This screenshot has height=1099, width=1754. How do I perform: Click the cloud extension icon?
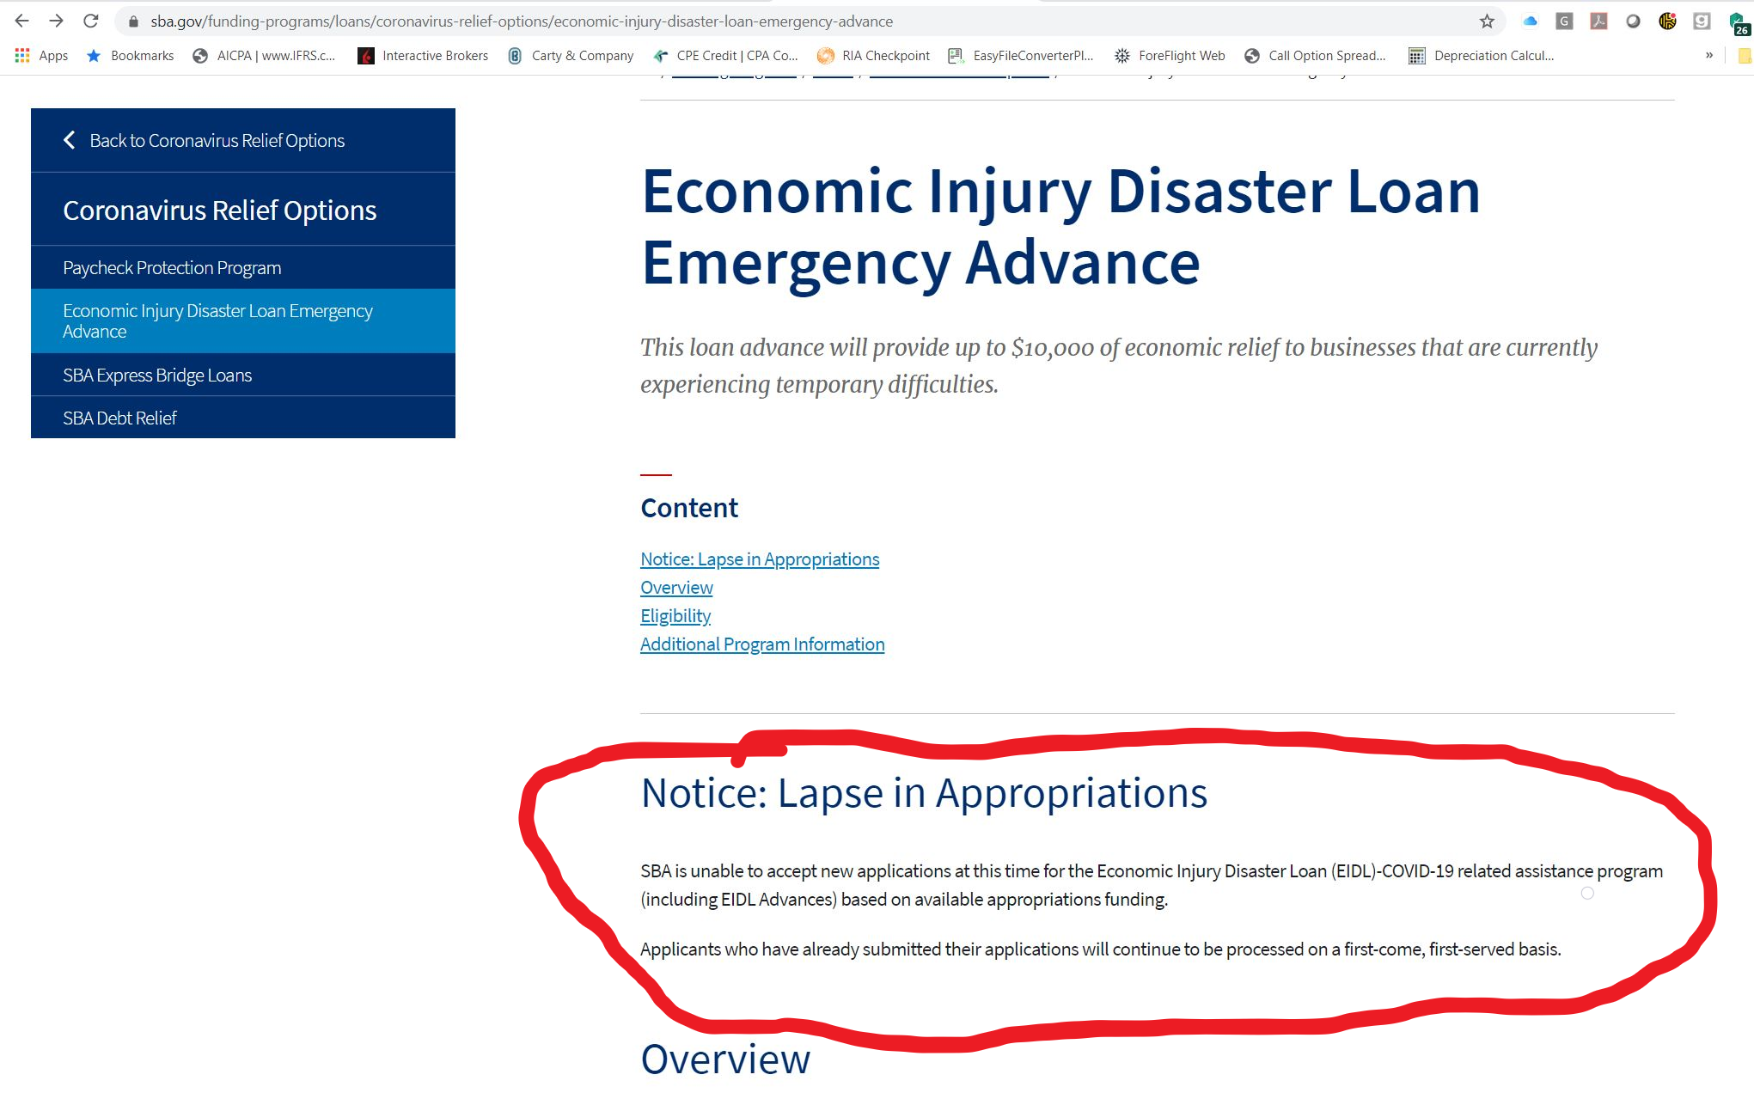1530,21
